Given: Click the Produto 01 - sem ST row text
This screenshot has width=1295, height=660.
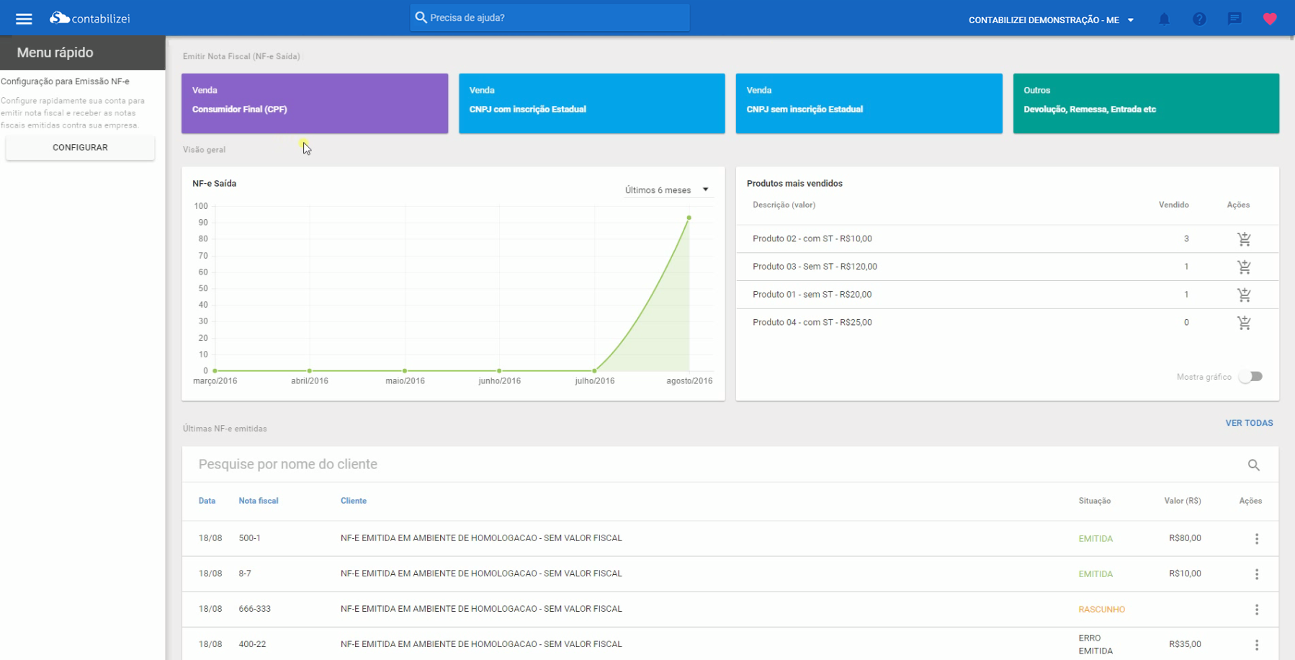Looking at the screenshot, I should 812,295.
